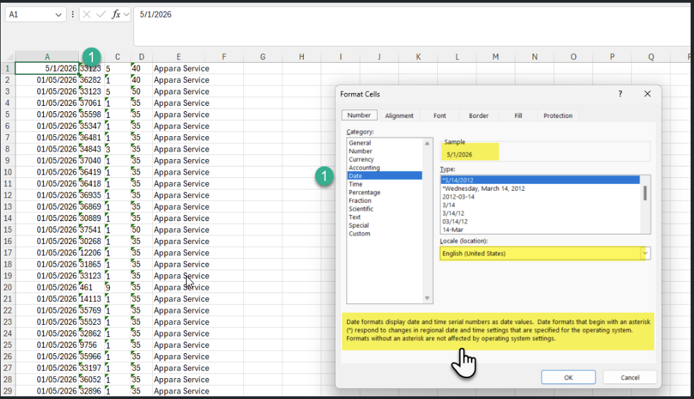Select cell A1 containing 5/1/2026

point(47,69)
